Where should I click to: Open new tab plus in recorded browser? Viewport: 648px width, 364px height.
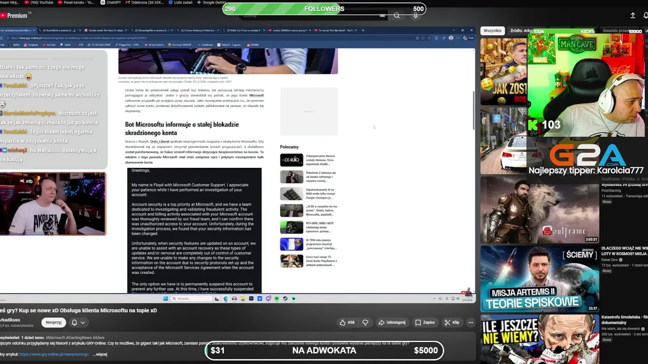(363, 30)
